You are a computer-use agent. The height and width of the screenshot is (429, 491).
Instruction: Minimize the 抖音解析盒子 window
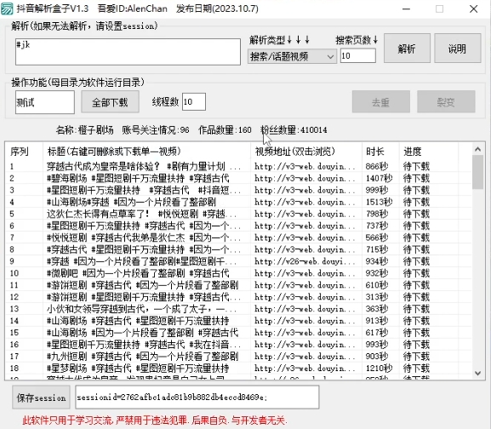[x=406, y=9]
